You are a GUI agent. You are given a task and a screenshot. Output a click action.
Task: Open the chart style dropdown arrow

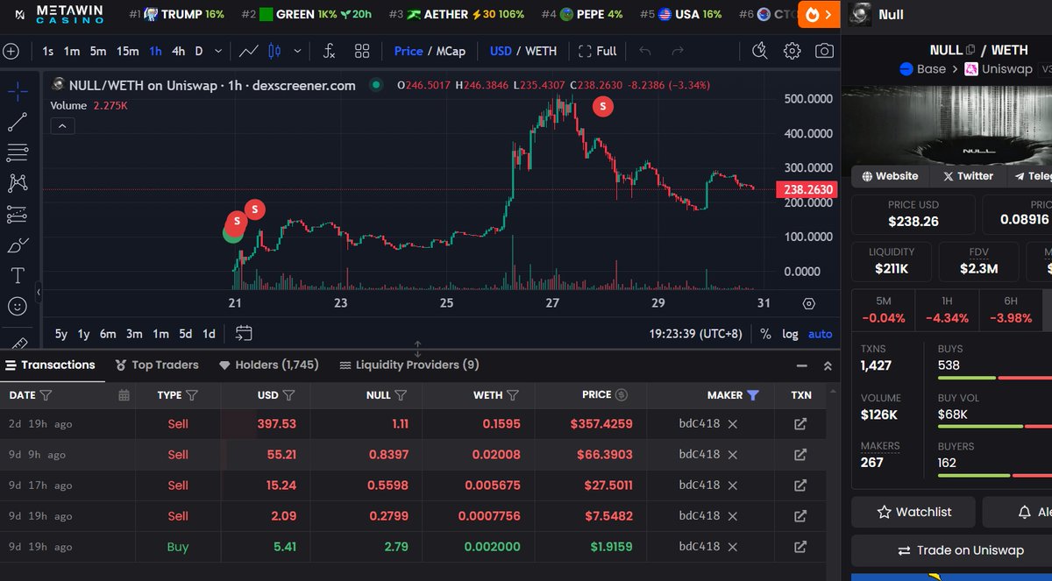[297, 51]
